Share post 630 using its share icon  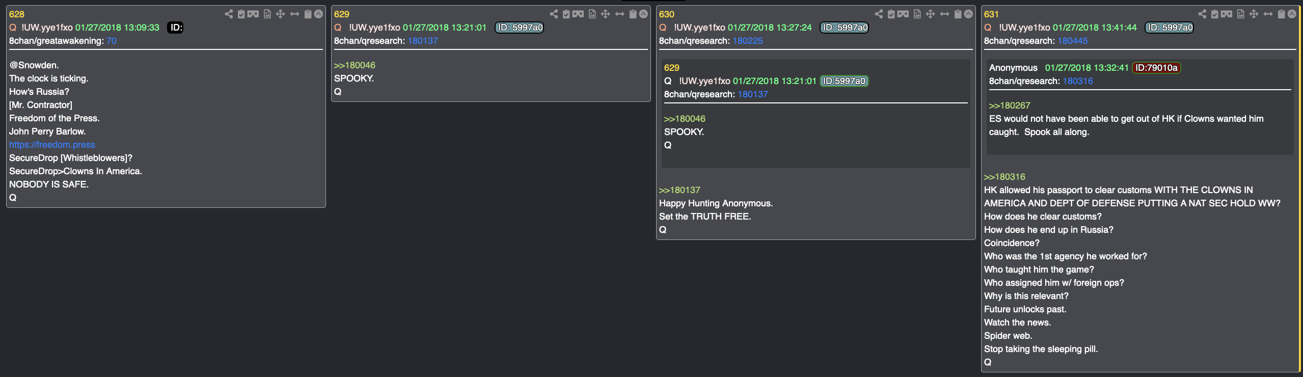879,14
